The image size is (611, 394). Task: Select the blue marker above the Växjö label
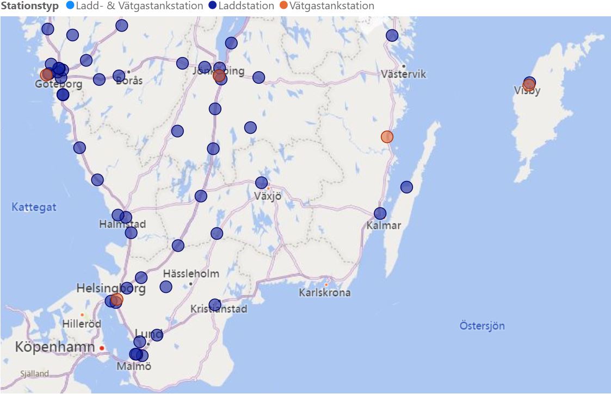tap(262, 182)
